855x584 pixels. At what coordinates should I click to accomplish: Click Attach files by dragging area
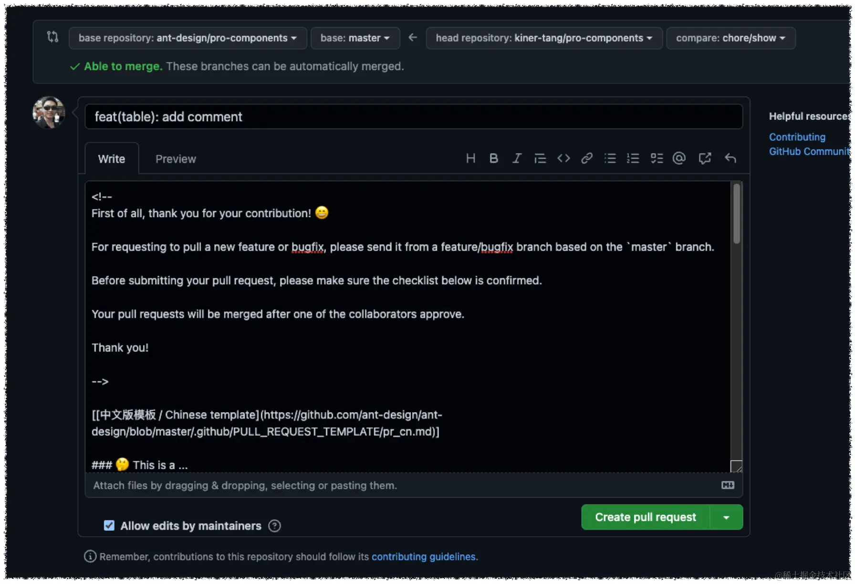414,485
